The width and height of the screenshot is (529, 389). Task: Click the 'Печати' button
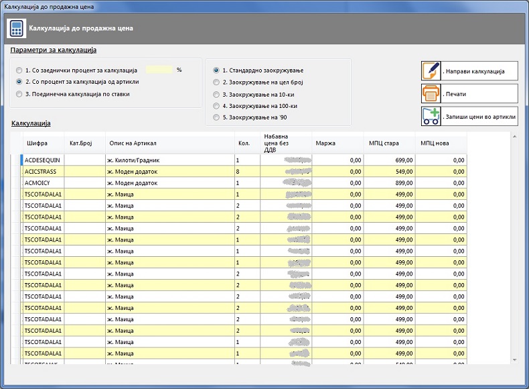click(469, 94)
